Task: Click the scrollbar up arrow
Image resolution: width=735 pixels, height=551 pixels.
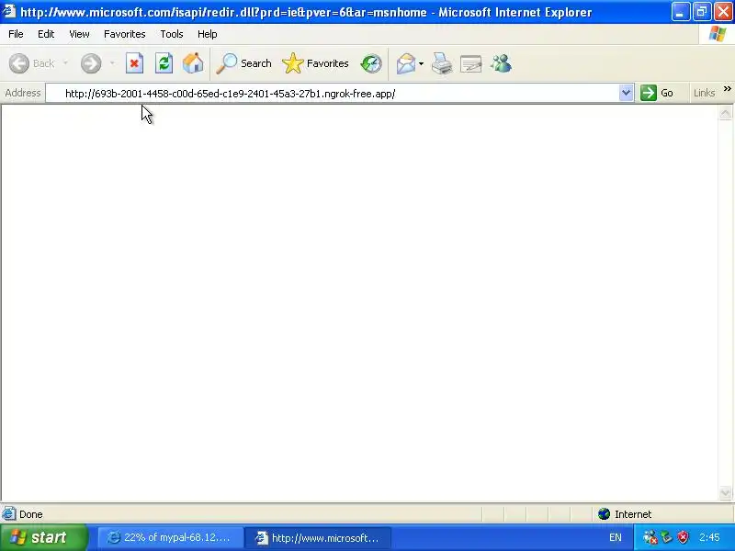Action: [x=725, y=113]
